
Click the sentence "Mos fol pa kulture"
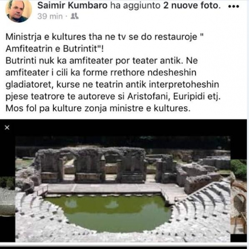(98, 108)
